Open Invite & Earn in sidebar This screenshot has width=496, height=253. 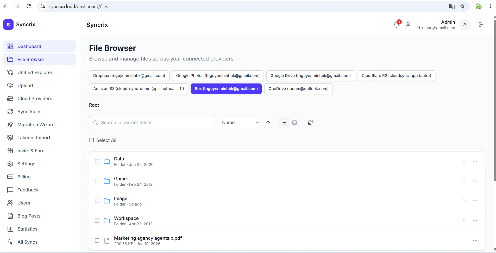coord(39,151)
